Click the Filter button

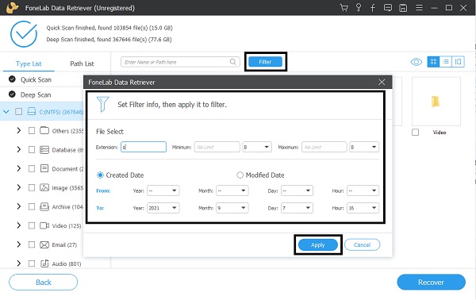click(x=265, y=62)
